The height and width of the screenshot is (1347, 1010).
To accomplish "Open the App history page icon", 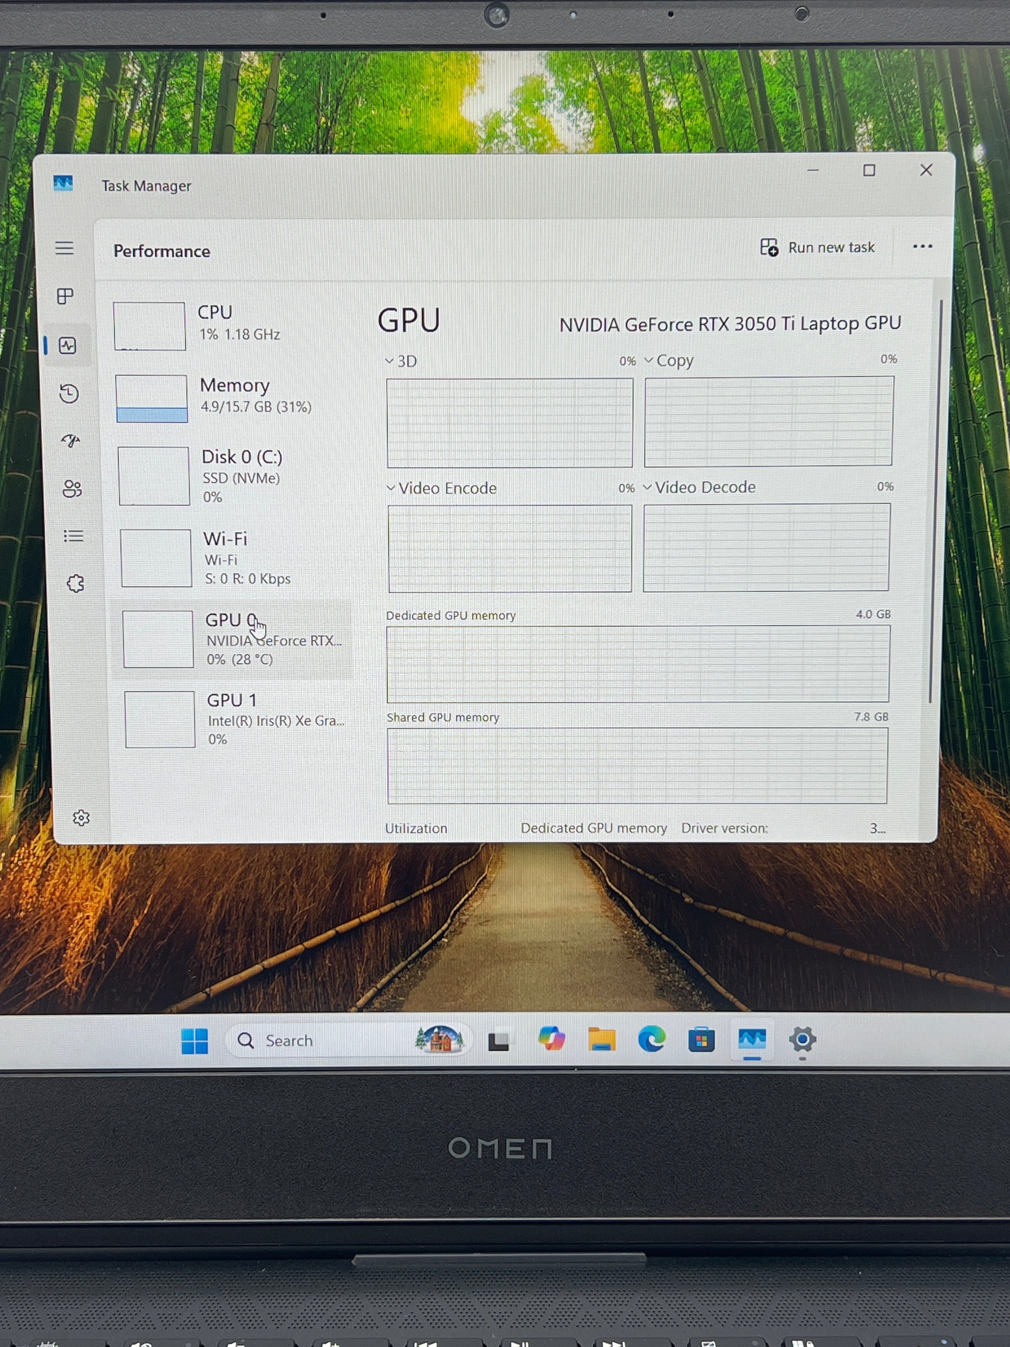I will 69,394.
